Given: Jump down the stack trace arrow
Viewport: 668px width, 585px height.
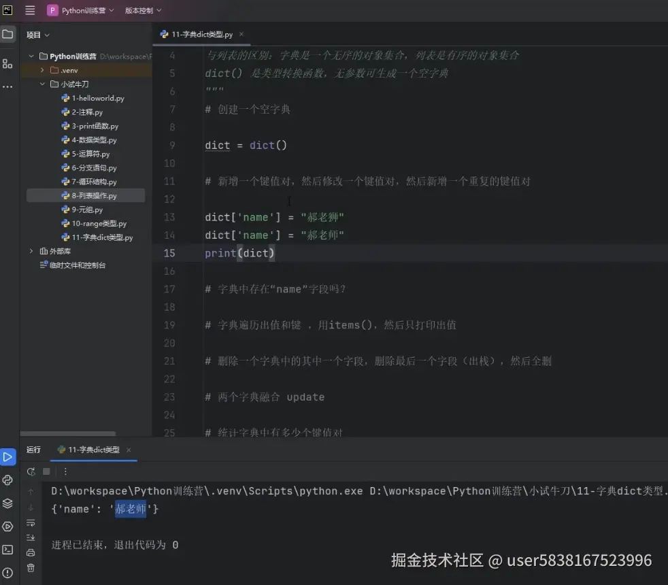Looking at the screenshot, I should point(31,507).
